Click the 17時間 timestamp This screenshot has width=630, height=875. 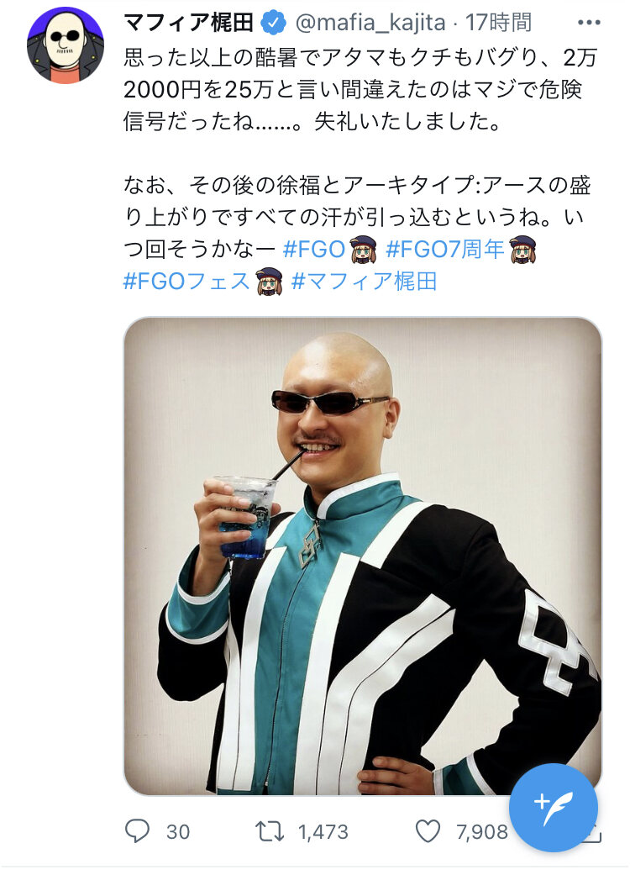(498, 23)
